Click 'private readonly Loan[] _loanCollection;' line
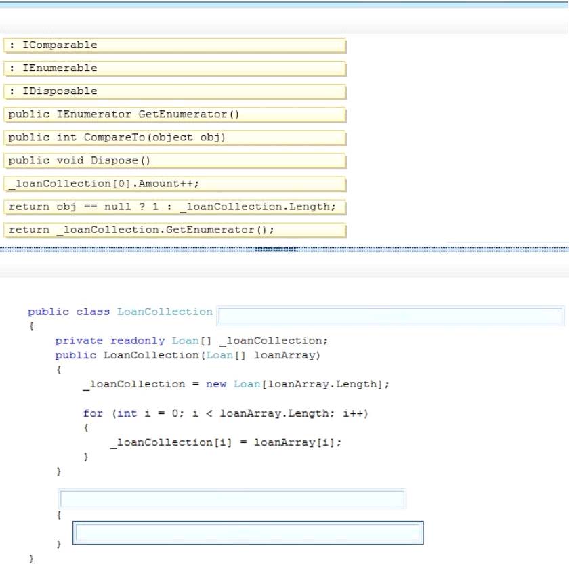The height and width of the screenshot is (569, 569). [191, 341]
